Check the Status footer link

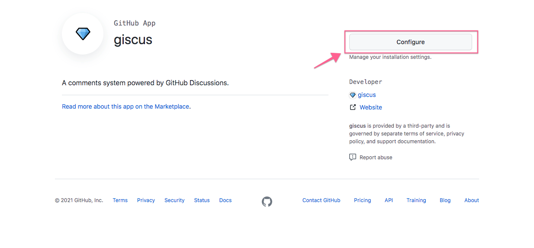202,200
